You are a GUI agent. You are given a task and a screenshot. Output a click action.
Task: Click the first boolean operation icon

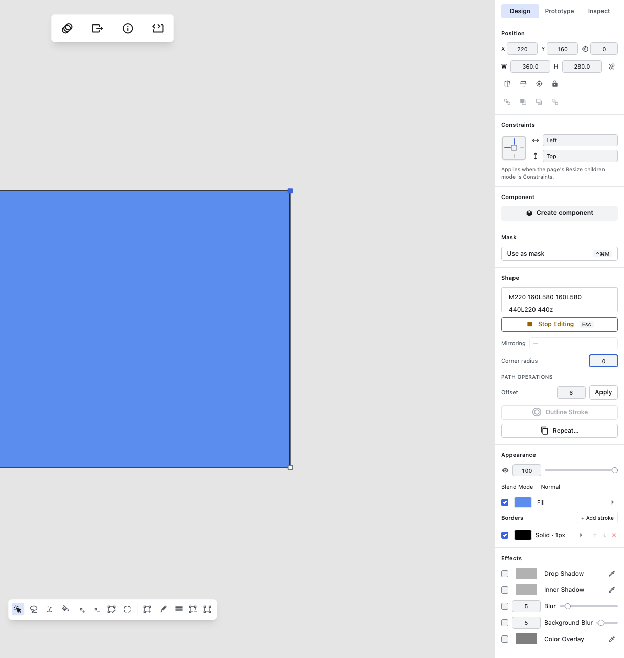[507, 102]
